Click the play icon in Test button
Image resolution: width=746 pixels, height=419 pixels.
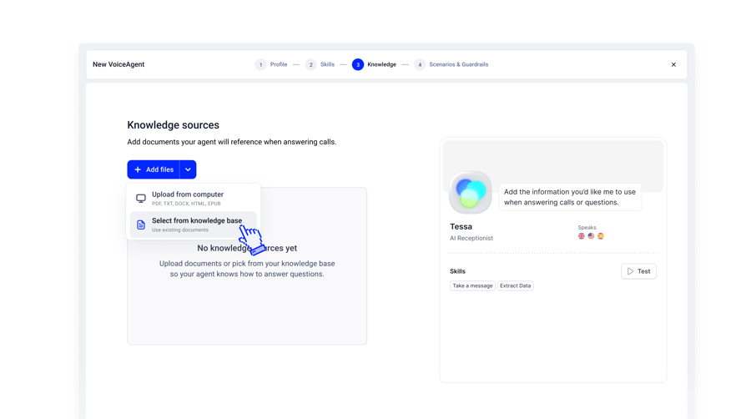click(630, 271)
